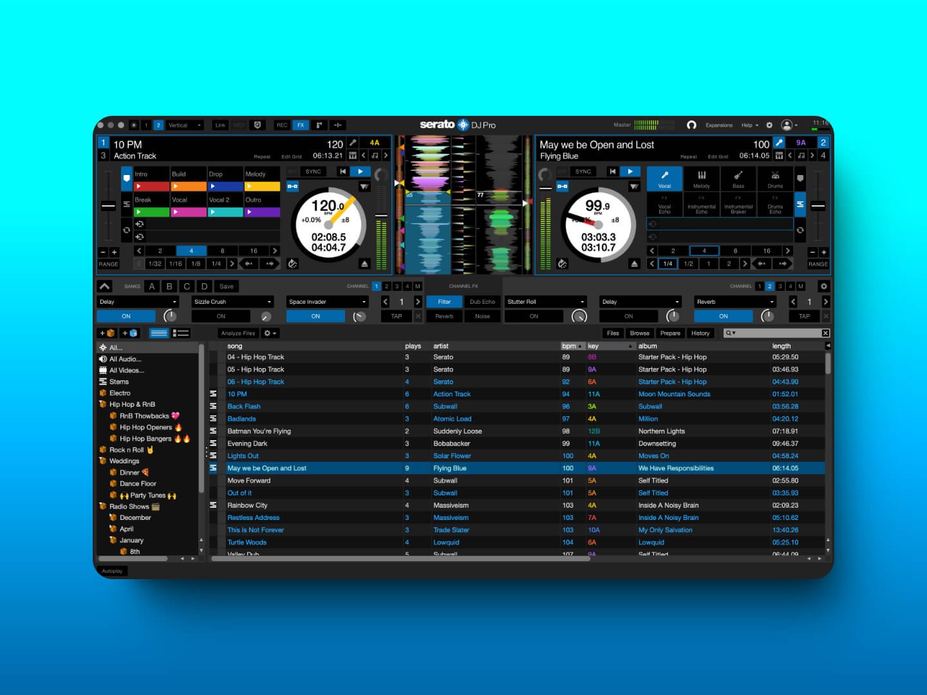927x695 pixels.
Task: Click the add crate icon above the library
Action: pos(107,333)
